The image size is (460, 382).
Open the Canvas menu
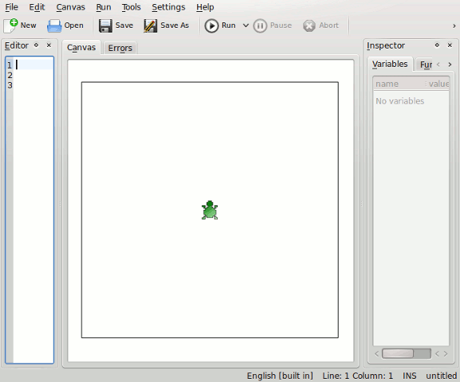point(71,7)
